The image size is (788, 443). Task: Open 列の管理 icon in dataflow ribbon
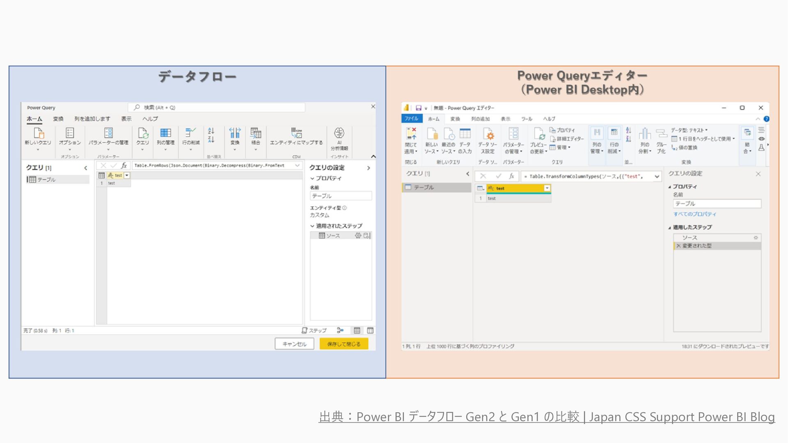166,133
